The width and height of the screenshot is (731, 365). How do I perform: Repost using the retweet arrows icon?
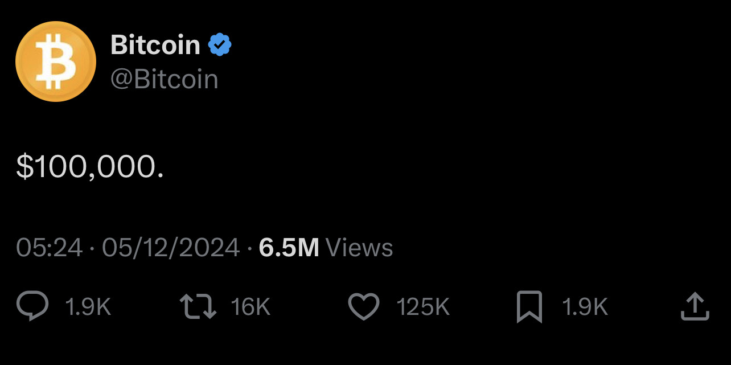[x=198, y=307]
